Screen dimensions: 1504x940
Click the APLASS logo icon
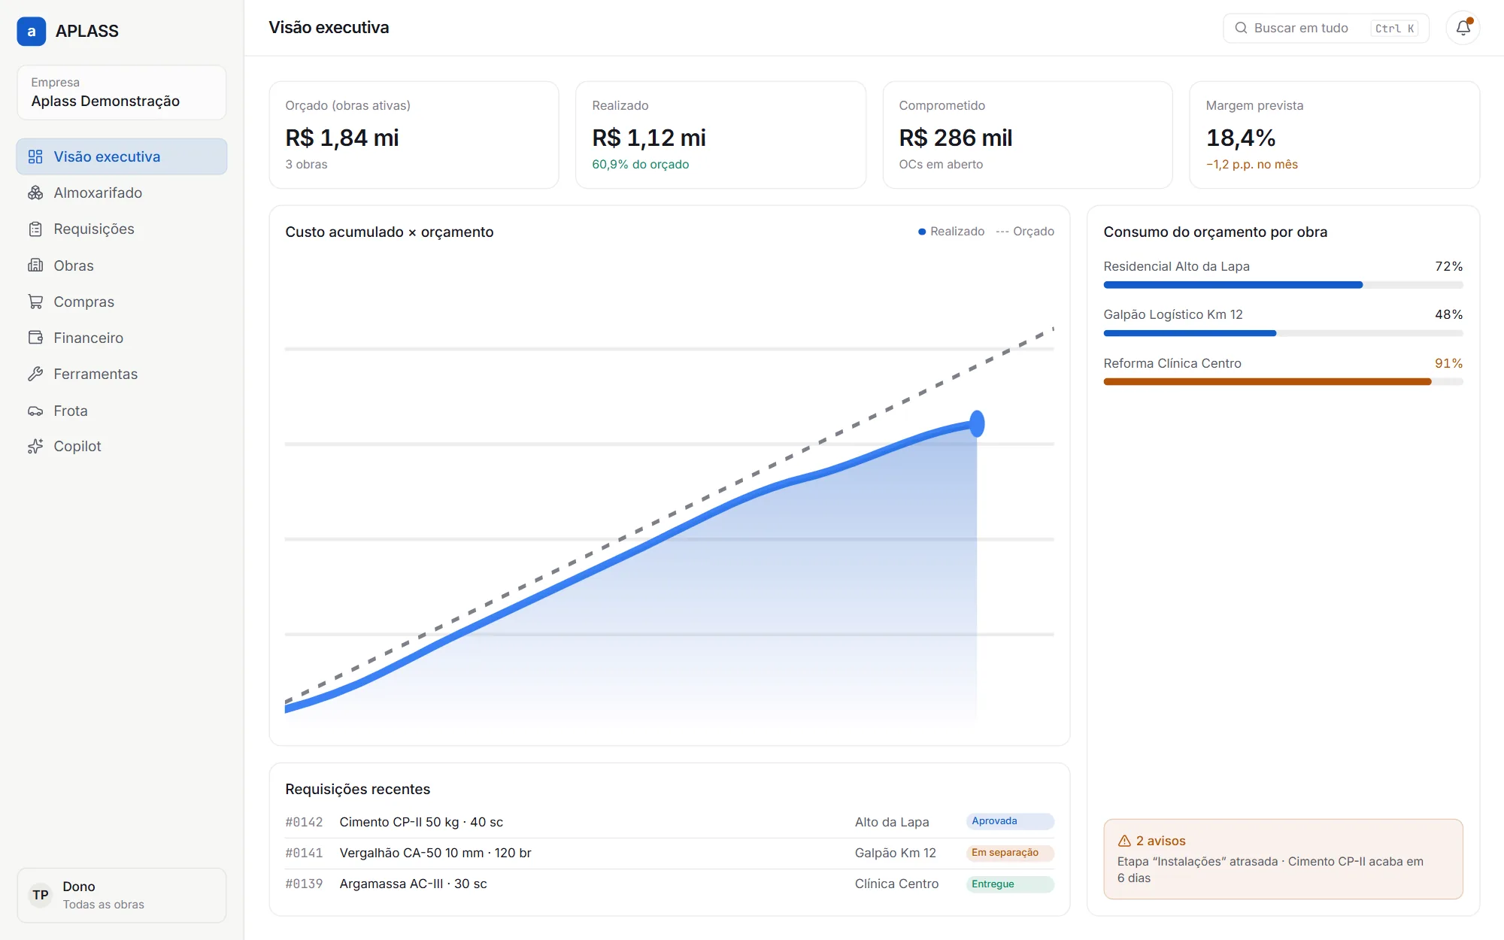pos(32,31)
